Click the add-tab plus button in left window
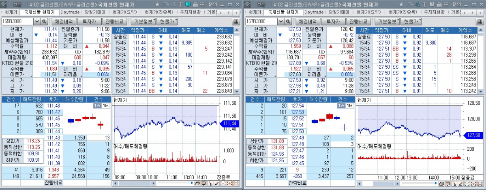 click(236, 13)
